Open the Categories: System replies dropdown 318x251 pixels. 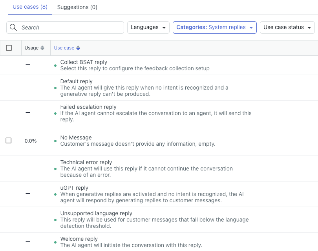coord(214,27)
